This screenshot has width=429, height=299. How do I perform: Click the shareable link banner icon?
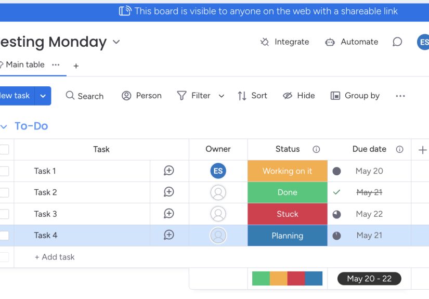125,11
